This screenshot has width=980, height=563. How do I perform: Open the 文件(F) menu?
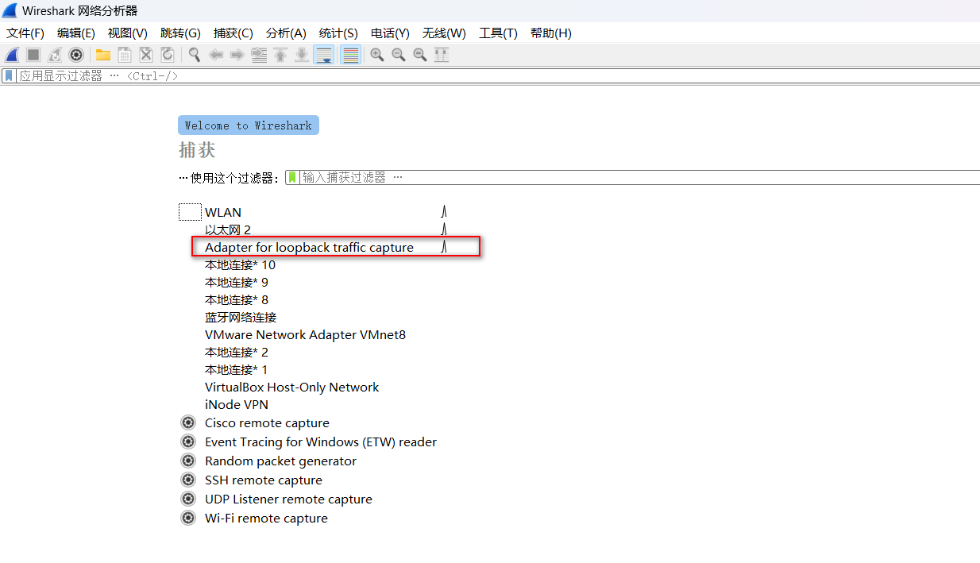pos(25,33)
